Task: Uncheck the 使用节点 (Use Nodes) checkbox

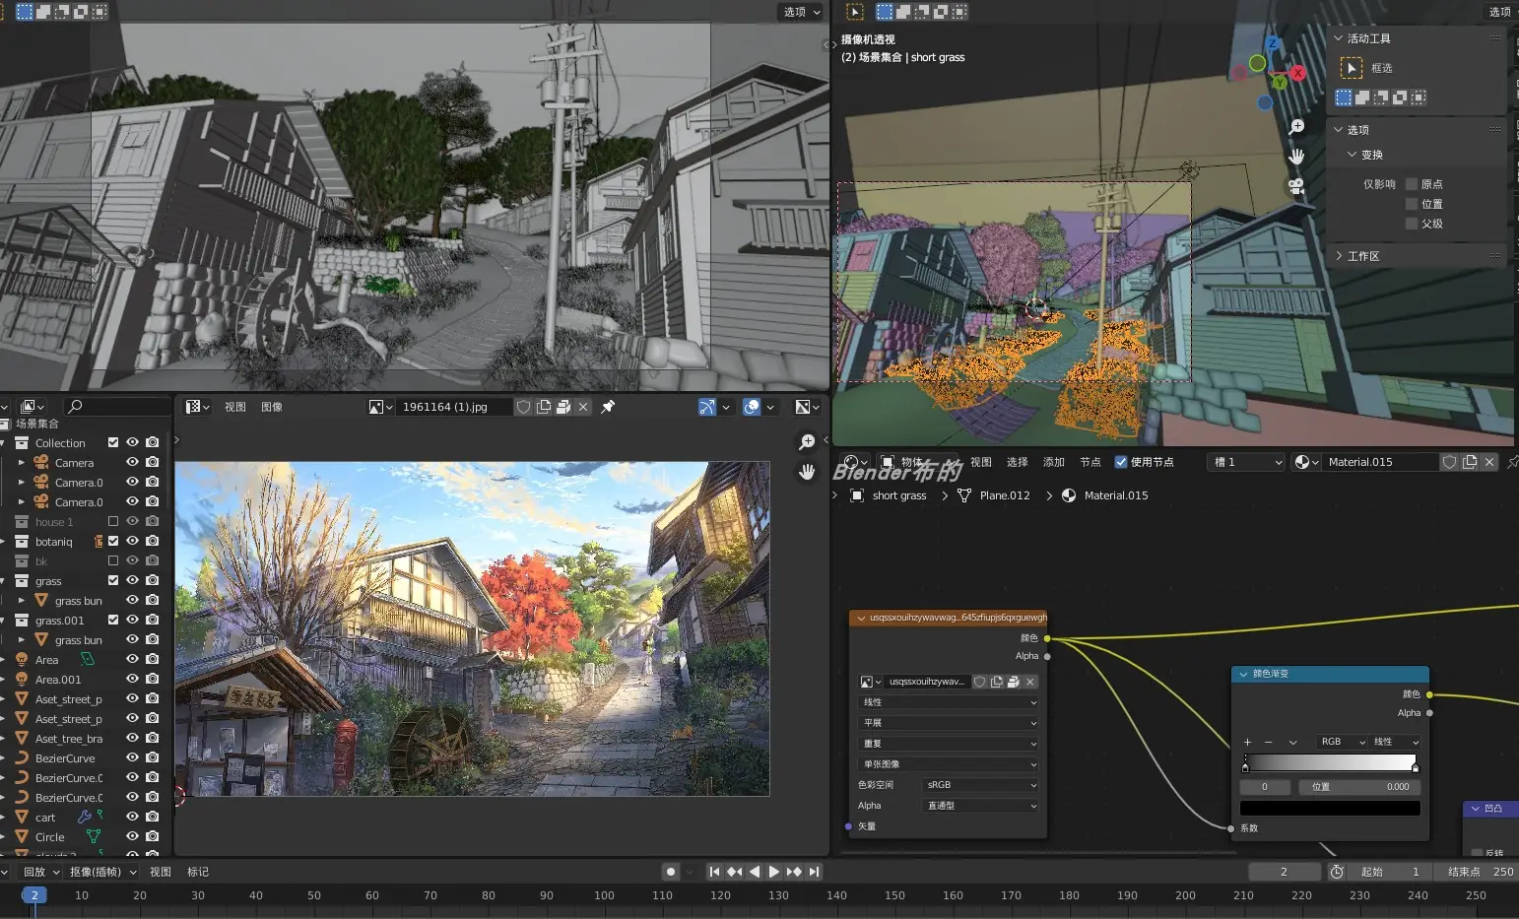Action: point(1120,462)
